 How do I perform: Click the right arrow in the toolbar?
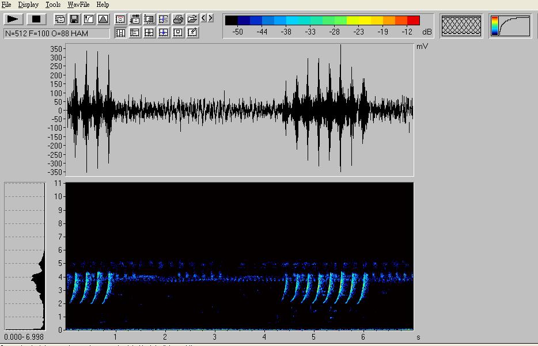(x=211, y=18)
